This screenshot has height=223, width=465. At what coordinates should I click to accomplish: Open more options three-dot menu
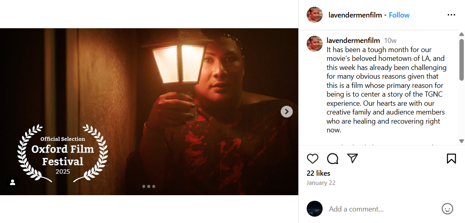(x=451, y=15)
